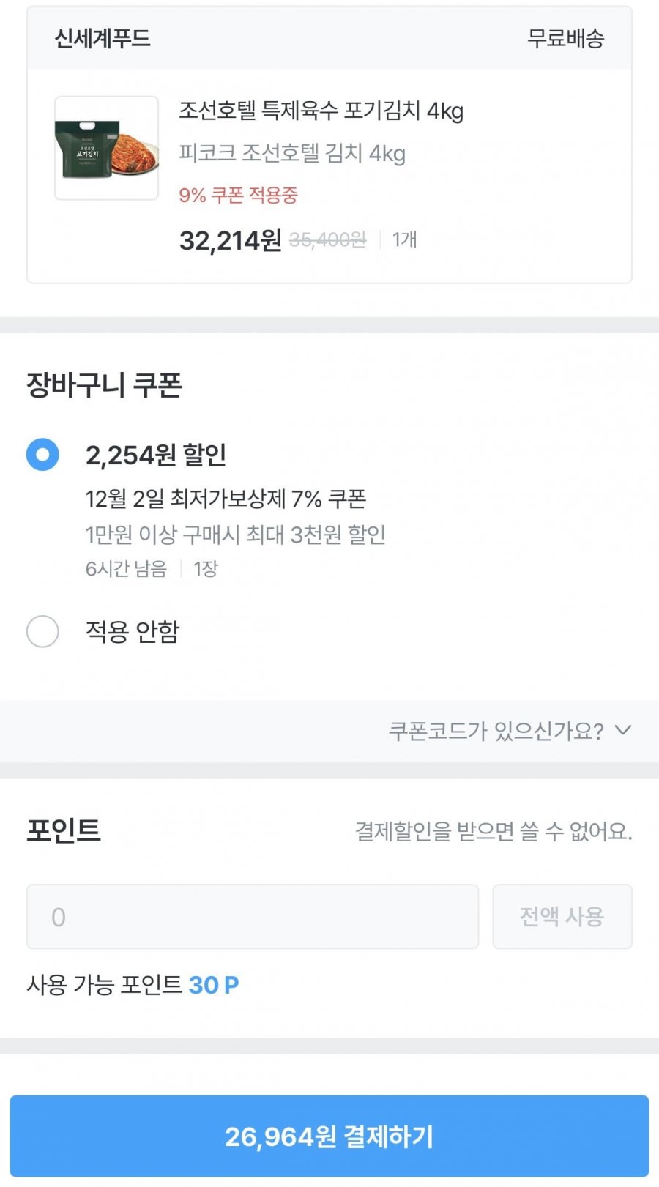Image resolution: width=659 pixels, height=1187 pixels.
Task: Tap the chevron next to 쿠폰코드가 있으신가요?
Action: pos(623,730)
